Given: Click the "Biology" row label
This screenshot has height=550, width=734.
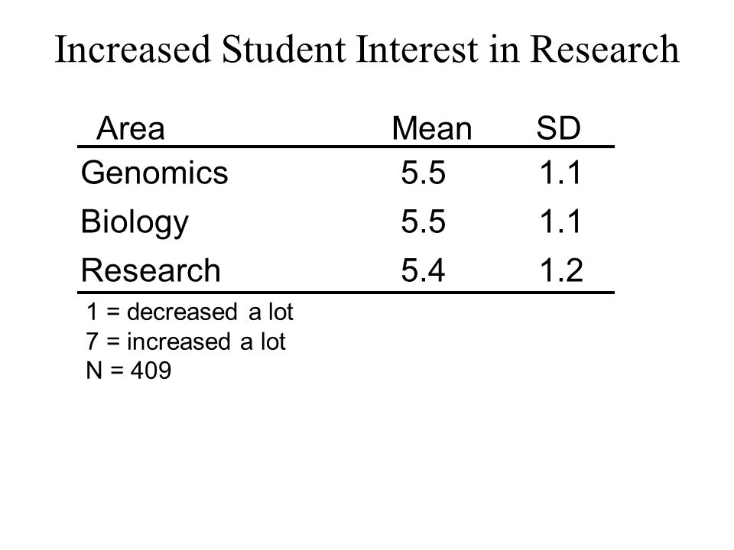Looking at the screenshot, I should click(x=135, y=222).
